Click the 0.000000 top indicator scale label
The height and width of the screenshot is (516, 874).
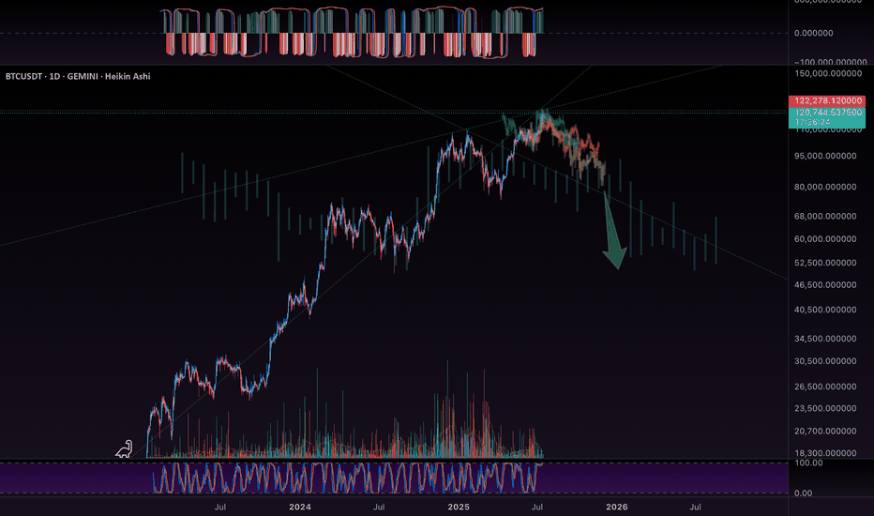pyautogui.click(x=814, y=34)
